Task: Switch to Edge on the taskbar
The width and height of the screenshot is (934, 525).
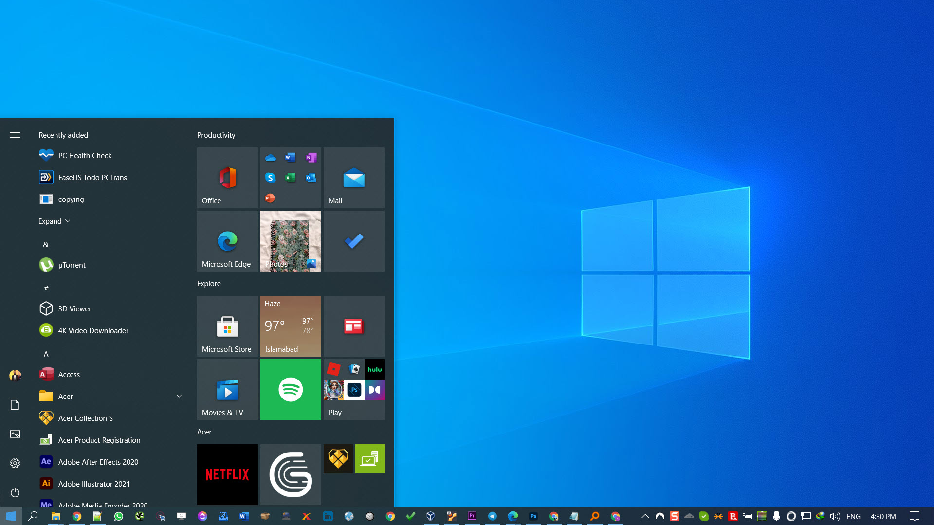Action: point(513,516)
